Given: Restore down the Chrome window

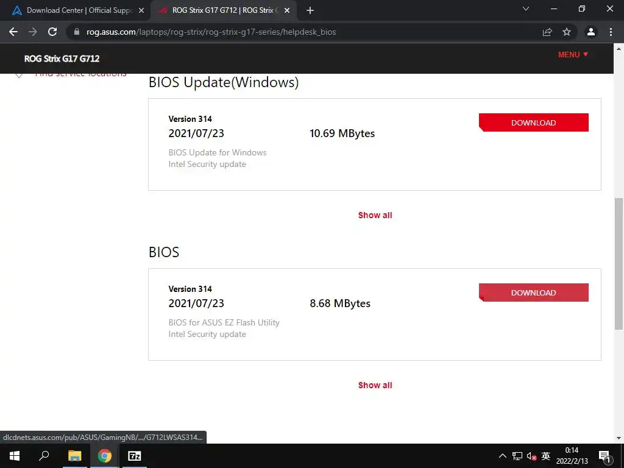Looking at the screenshot, I should (582, 9).
